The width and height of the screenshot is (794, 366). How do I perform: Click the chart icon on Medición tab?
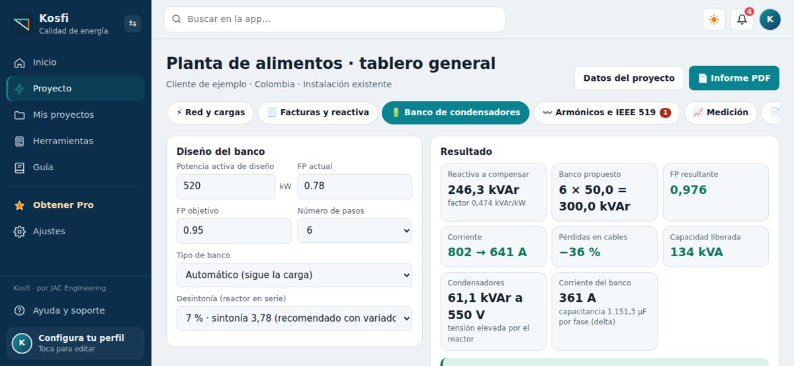pyautogui.click(x=698, y=113)
